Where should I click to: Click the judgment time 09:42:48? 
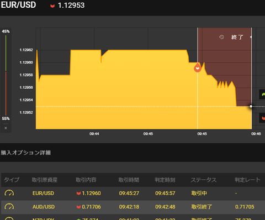(x=165, y=207)
